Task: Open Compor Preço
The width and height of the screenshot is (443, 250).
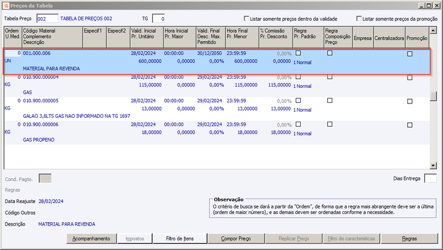Action: click(x=236, y=239)
